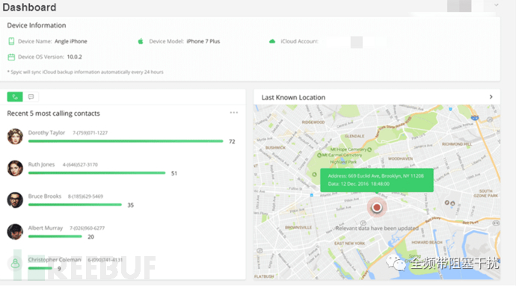Select the Christopher Coleman contact name
Viewport: 516px width, 286px height.
coord(55,260)
